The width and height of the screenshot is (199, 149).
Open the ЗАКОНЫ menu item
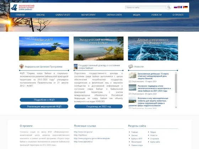40,15
